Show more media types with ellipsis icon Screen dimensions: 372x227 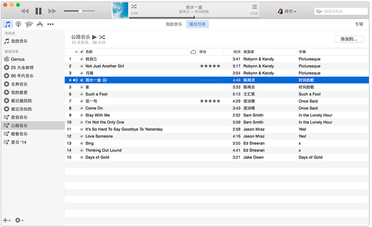click(x=50, y=24)
